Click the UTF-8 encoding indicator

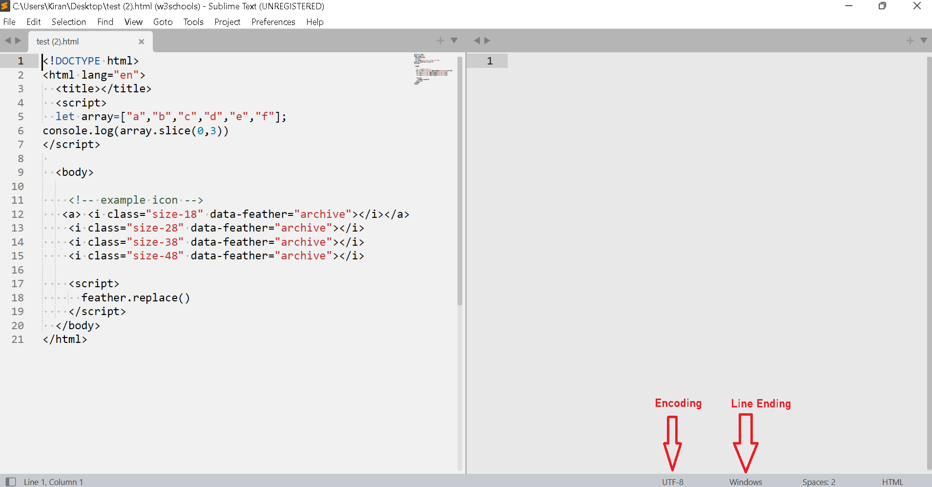click(x=672, y=482)
